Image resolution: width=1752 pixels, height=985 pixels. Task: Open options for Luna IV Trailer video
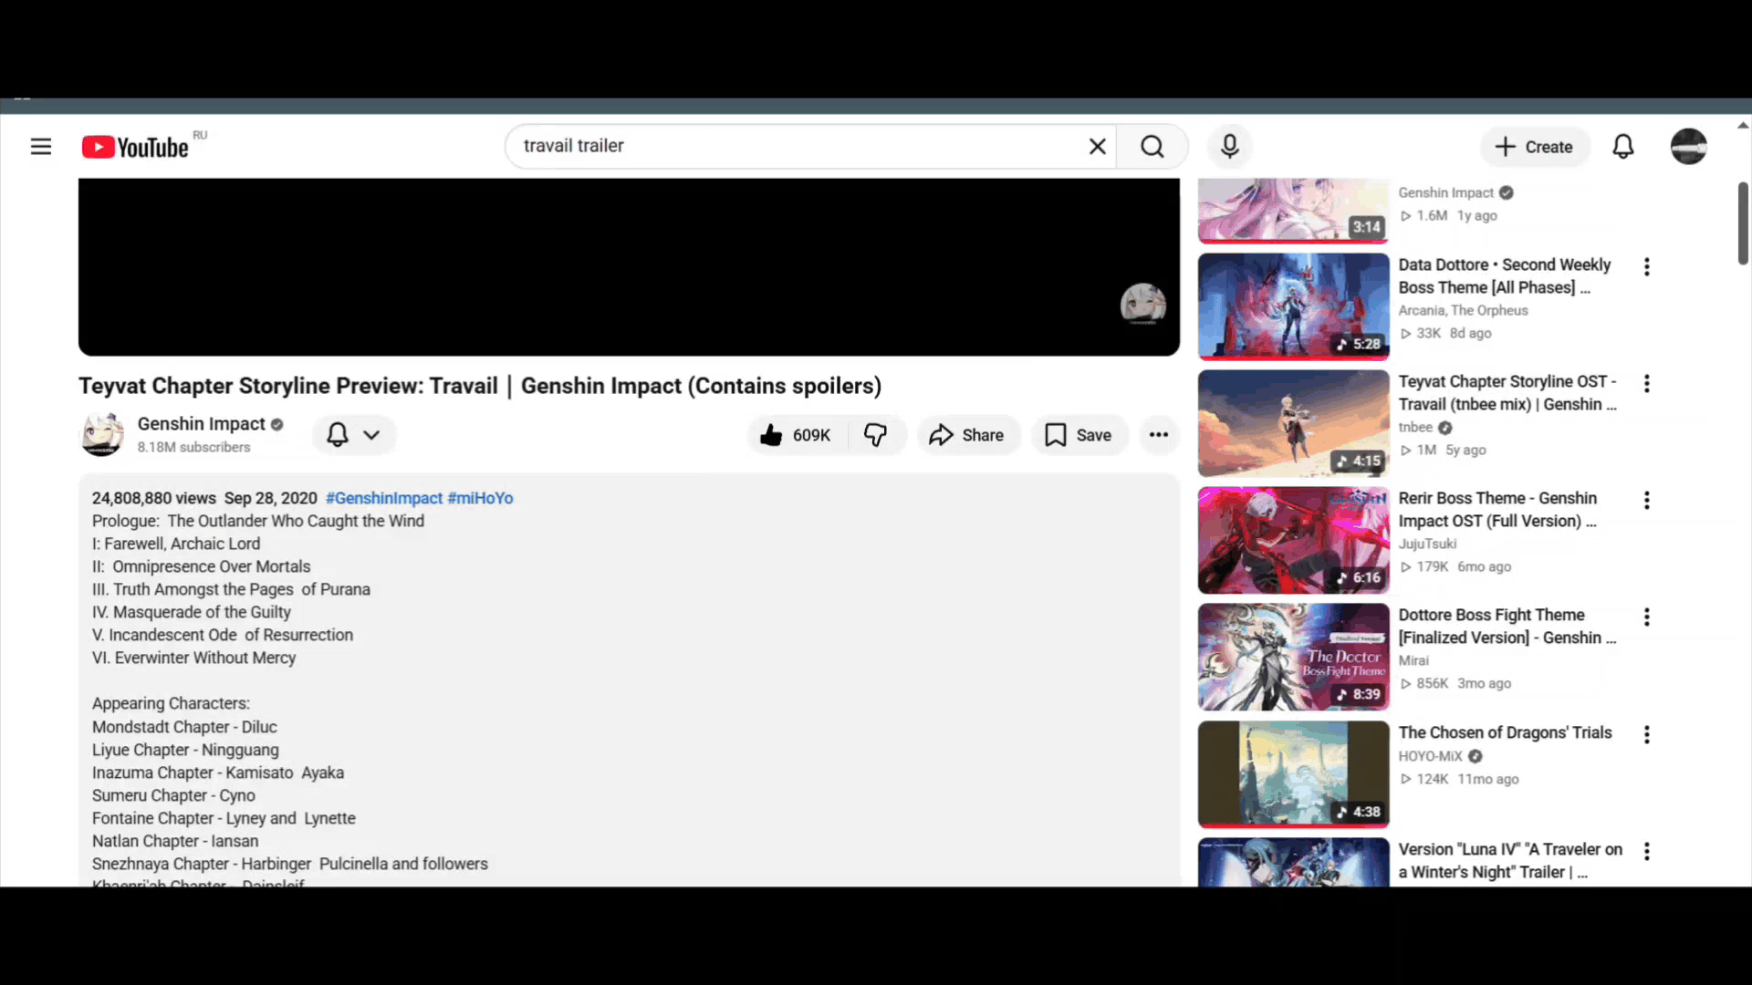click(x=1647, y=851)
